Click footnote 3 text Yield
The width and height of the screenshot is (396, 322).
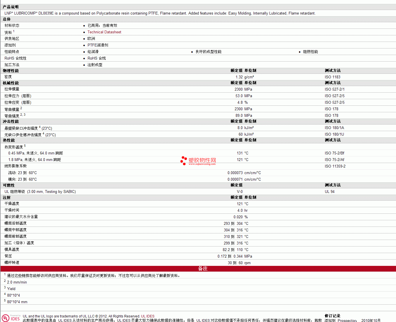(11, 289)
